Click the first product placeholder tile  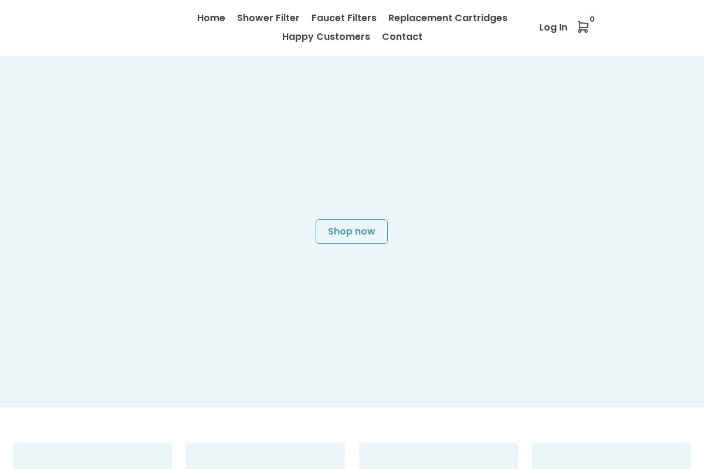tap(92, 457)
